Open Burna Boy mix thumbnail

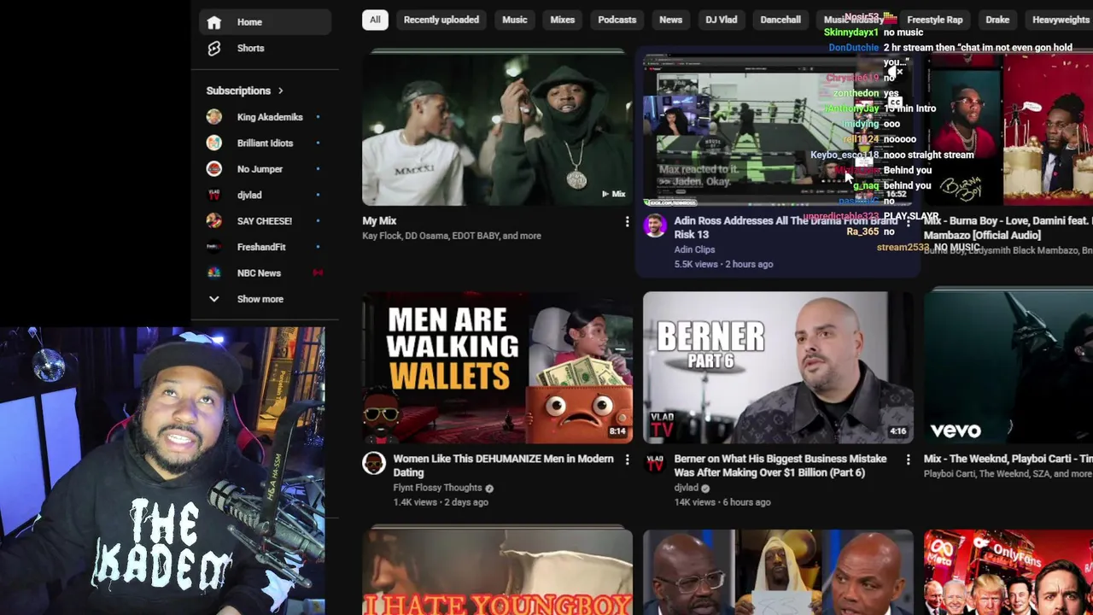point(1008,128)
